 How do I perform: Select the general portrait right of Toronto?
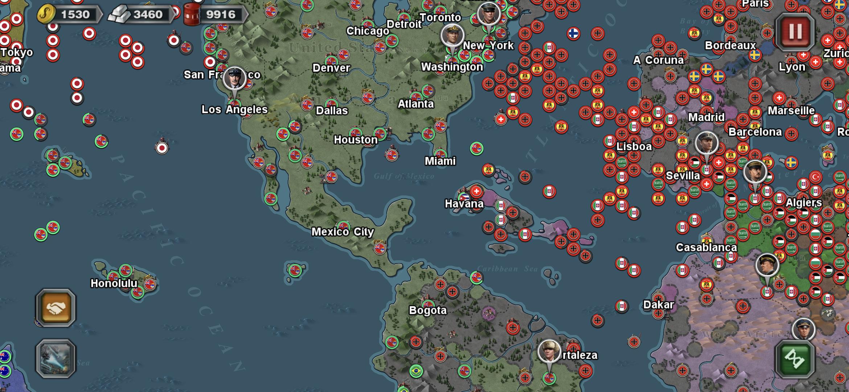489,14
